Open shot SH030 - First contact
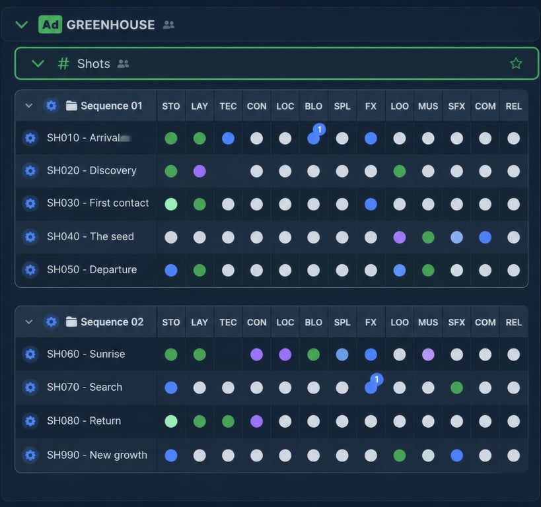 coord(98,203)
